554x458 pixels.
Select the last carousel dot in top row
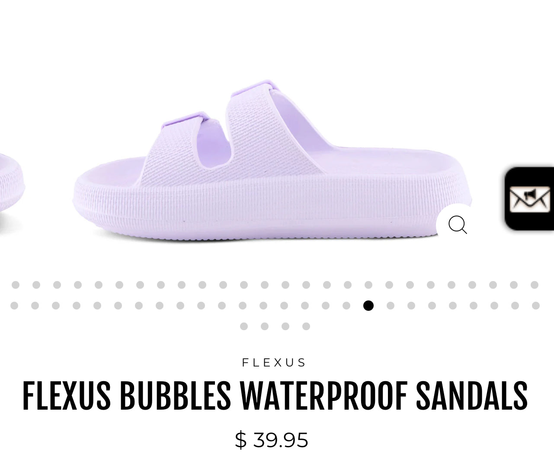click(535, 285)
